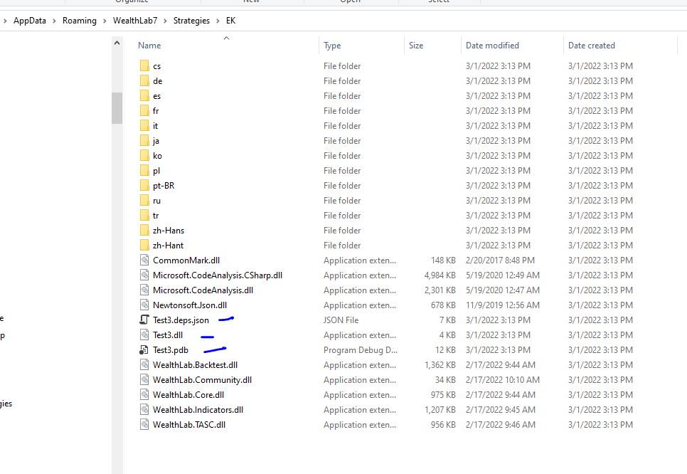Expand the chevron after Strategies in address bar
Image resolution: width=687 pixels, height=474 pixels.
pos(218,21)
